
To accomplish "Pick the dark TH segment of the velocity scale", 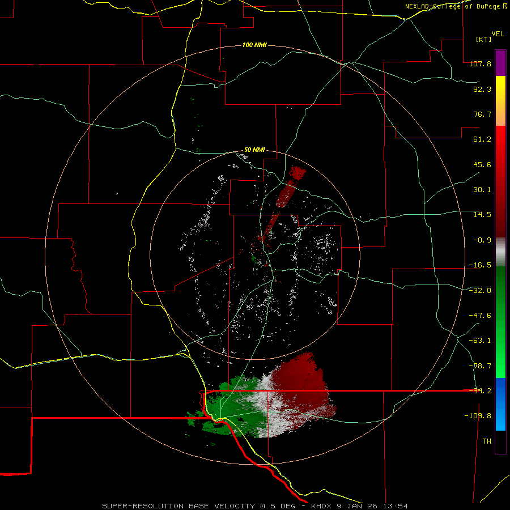I will (x=500, y=442).
